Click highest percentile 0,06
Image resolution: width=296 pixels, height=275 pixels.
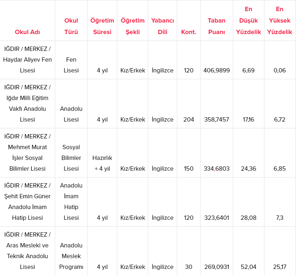(279, 70)
